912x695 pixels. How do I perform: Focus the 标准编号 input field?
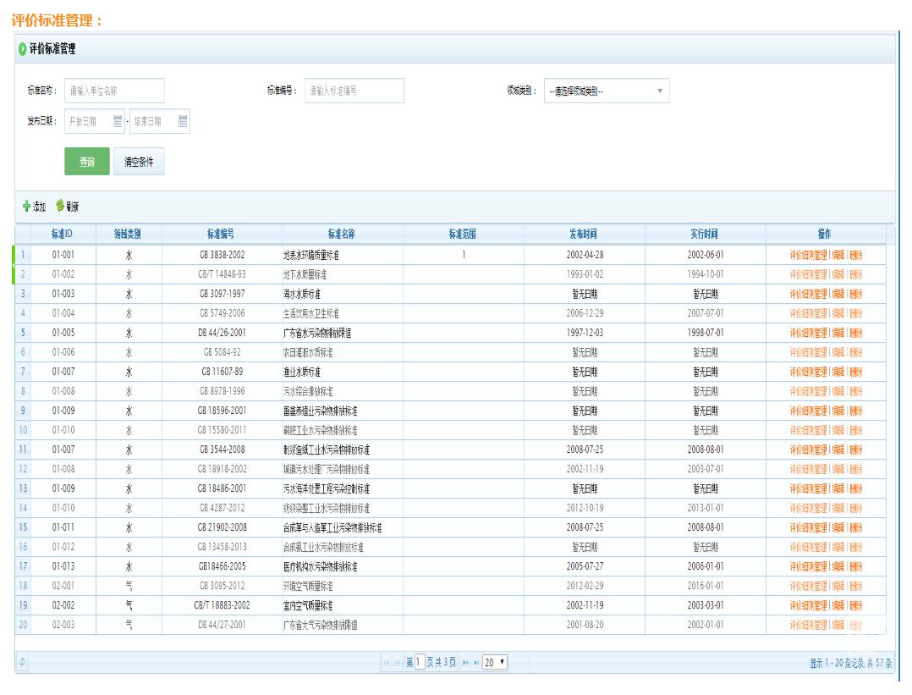tap(354, 91)
